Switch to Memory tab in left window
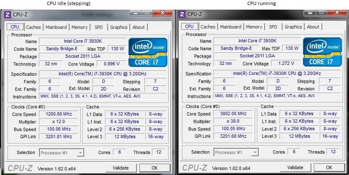Viewport: 349px width, 175px height. click(x=80, y=27)
